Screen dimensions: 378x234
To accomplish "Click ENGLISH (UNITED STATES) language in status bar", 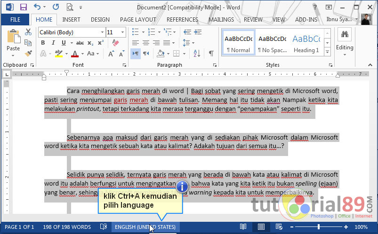I will 145,227.
